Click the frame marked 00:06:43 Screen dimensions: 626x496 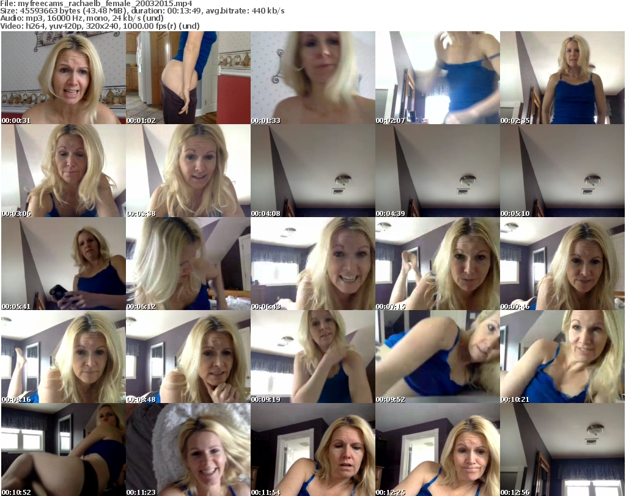coord(313,264)
